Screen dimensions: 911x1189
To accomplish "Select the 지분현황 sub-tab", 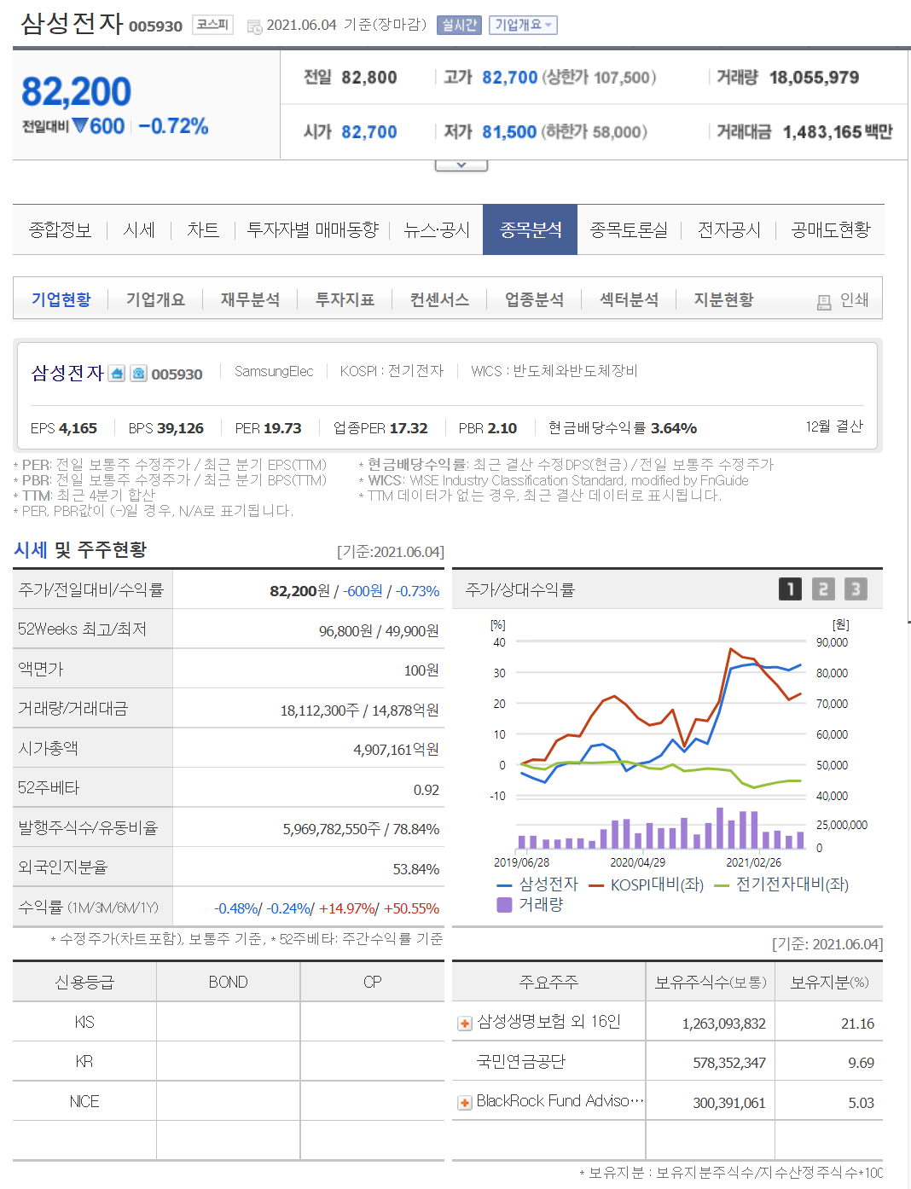I will click(x=723, y=299).
